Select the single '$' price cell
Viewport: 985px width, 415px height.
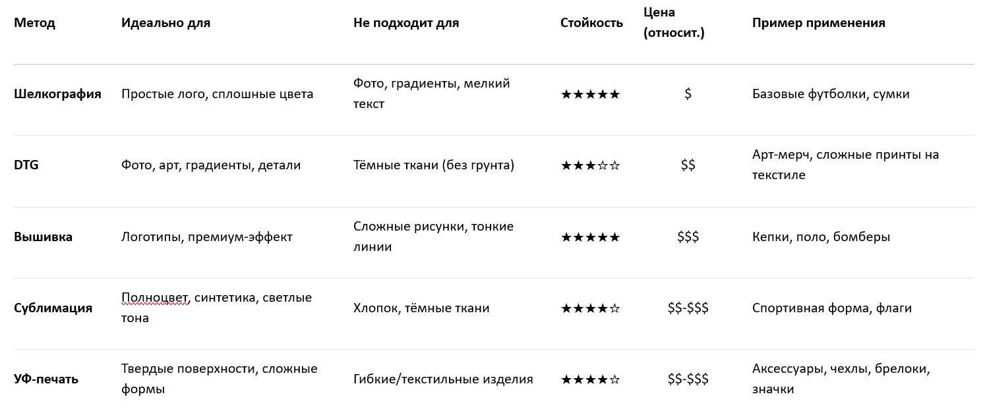[x=688, y=94]
